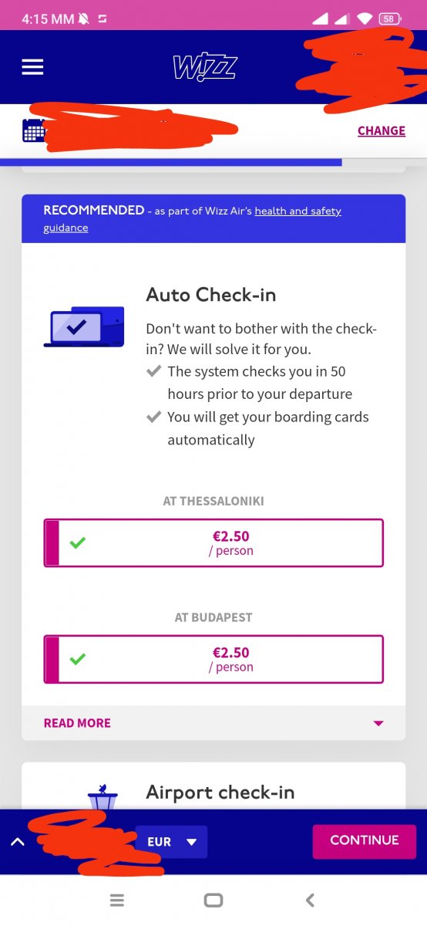Screen dimensions: 427x926
Task: Tap the Android back arrow
Action: 310,900
